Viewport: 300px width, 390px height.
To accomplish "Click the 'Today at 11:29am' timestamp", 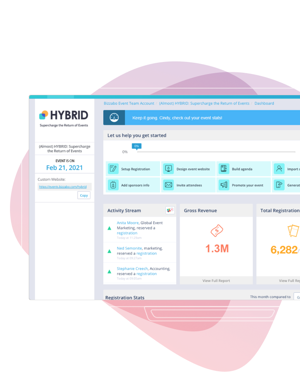I will tap(129, 238).
